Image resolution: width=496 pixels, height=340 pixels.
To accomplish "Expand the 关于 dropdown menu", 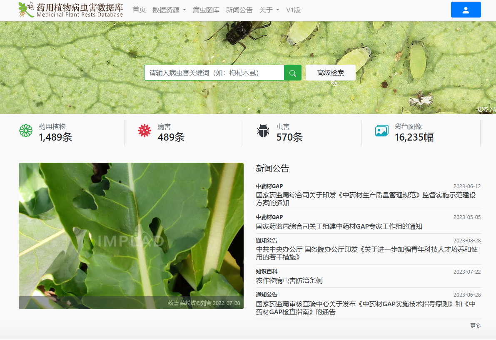I will [x=269, y=10].
